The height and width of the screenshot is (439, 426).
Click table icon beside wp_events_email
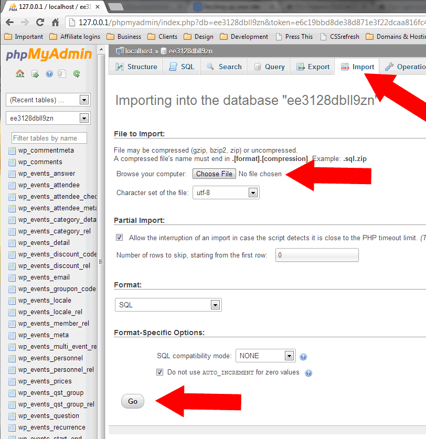coord(12,278)
